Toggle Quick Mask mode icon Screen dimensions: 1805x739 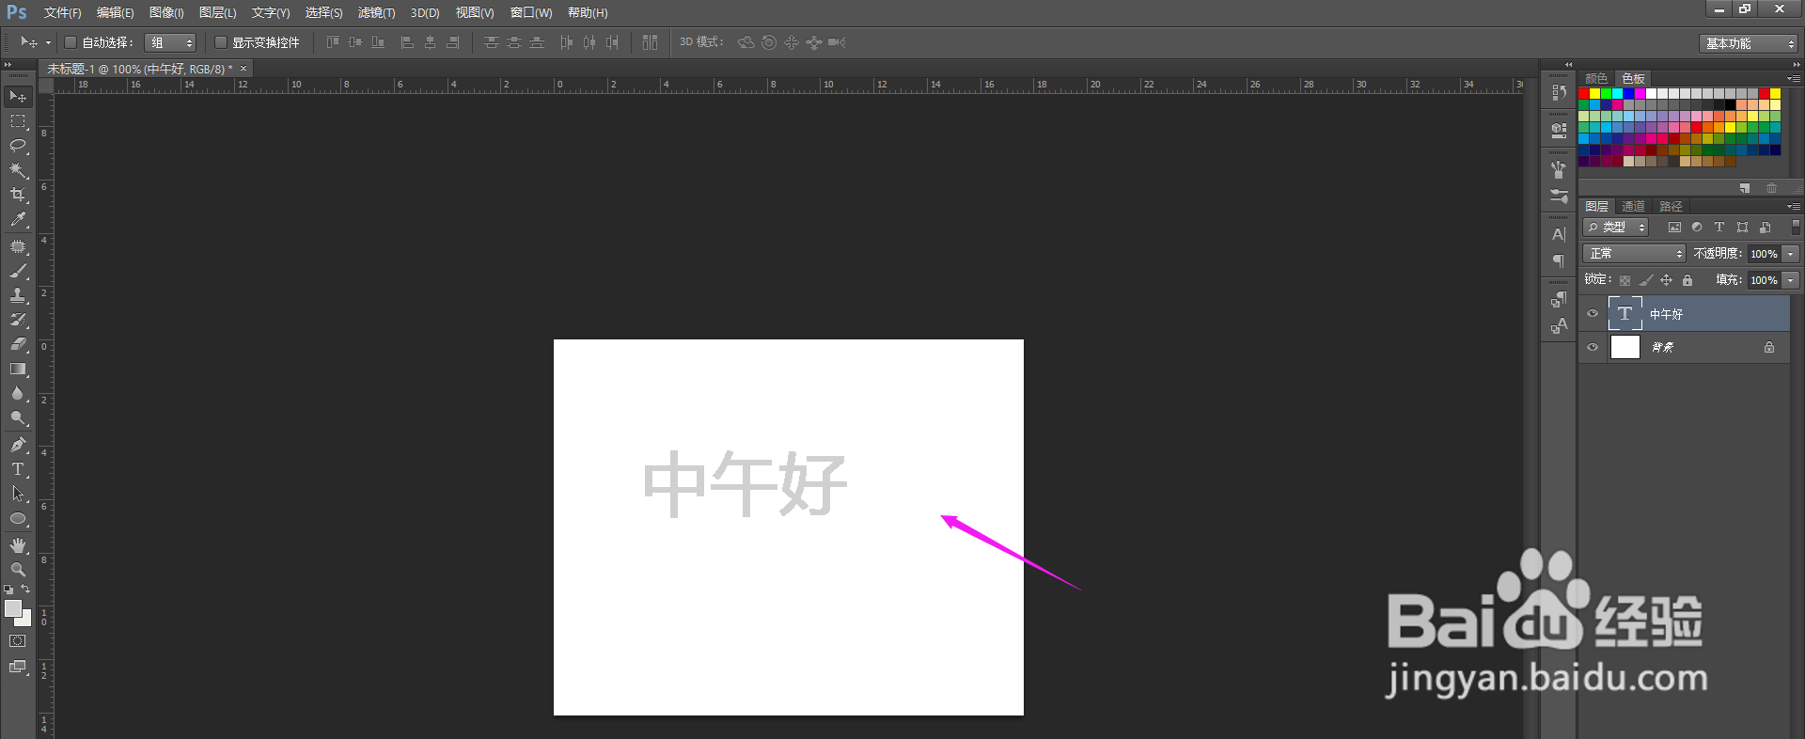[x=18, y=641]
